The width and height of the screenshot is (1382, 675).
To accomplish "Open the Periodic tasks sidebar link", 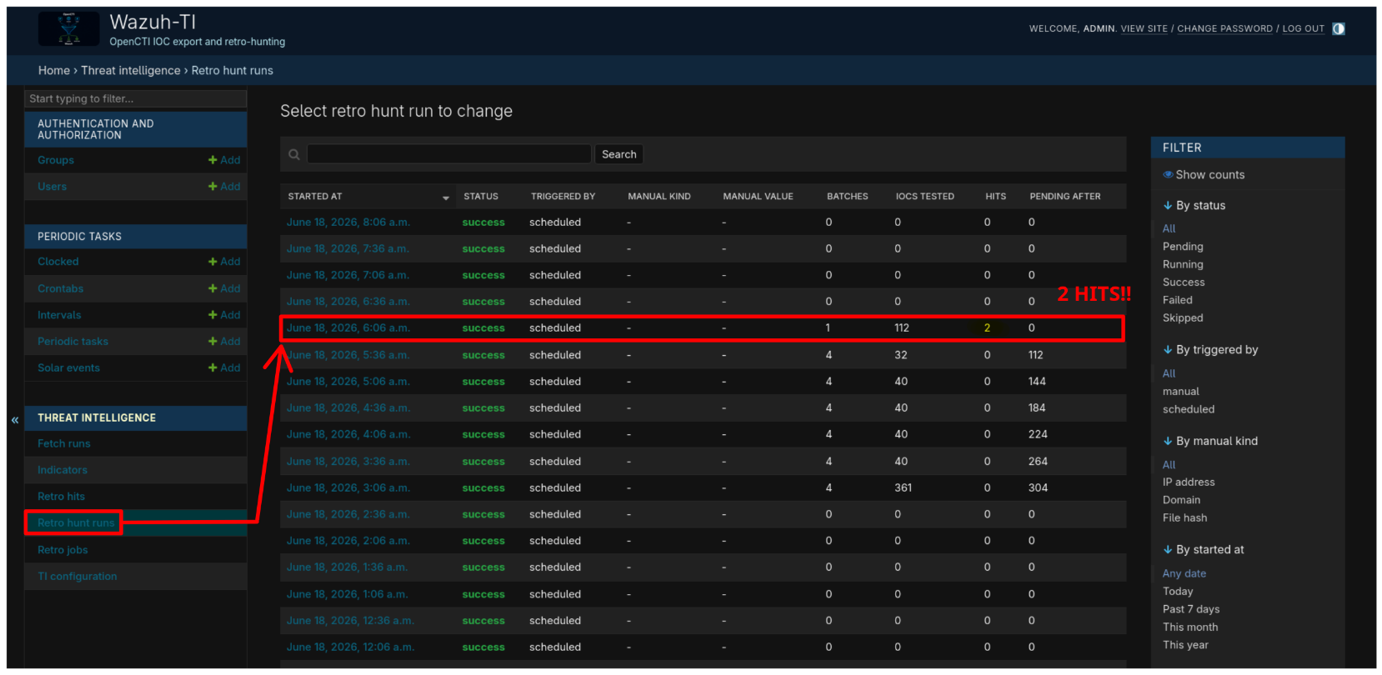I will [x=73, y=342].
